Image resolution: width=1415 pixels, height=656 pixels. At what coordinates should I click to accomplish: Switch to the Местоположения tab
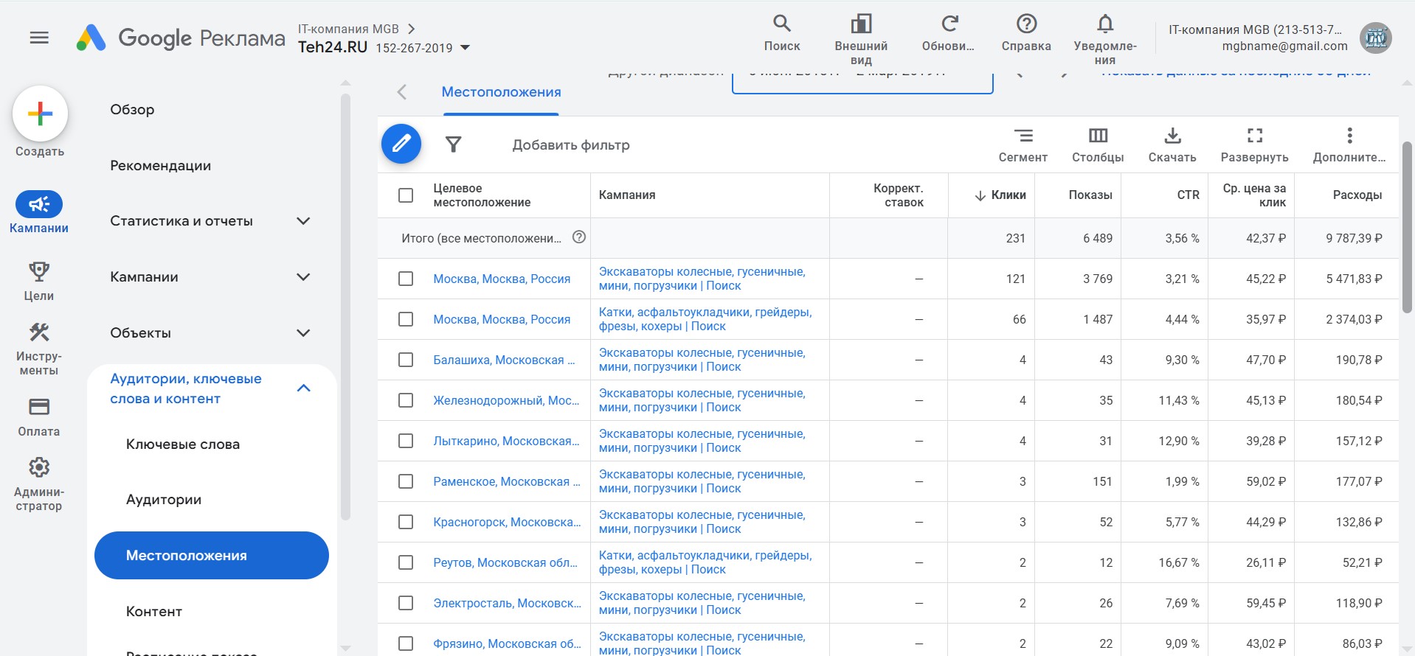pos(501,92)
